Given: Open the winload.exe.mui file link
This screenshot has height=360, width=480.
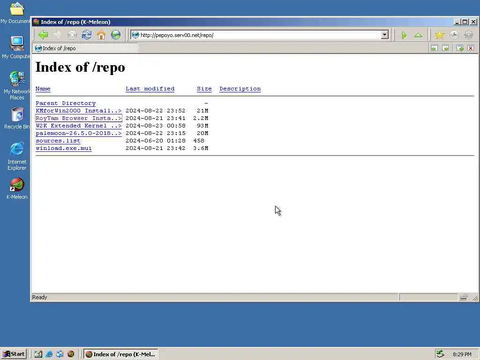Looking at the screenshot, I should pyautogui.click(x=64, y=148).
